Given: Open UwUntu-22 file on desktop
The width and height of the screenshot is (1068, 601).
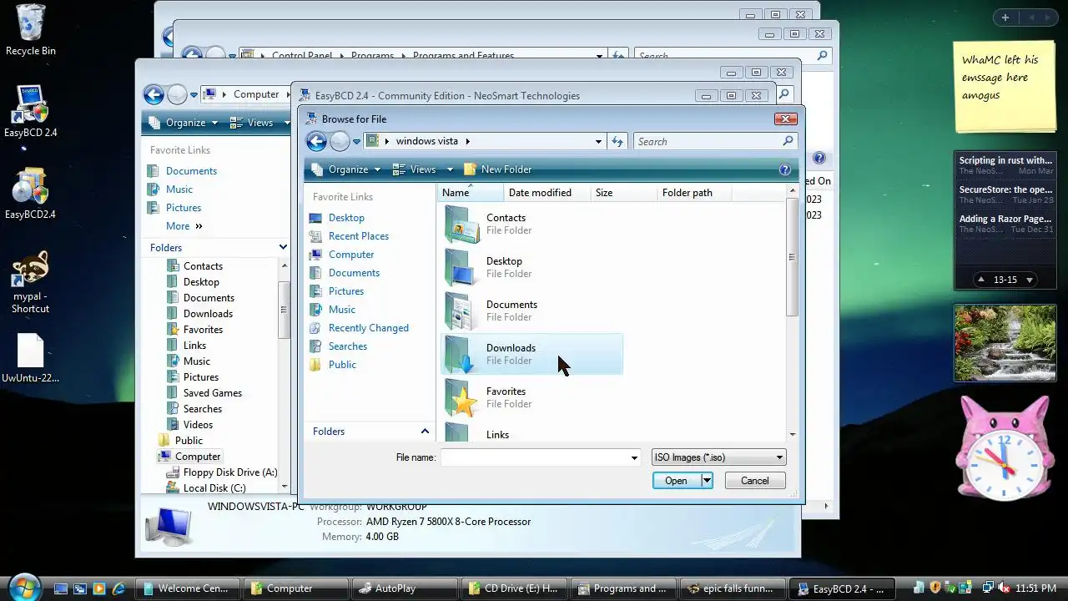Looking at the screenshot, I should (x=31, y=357).
